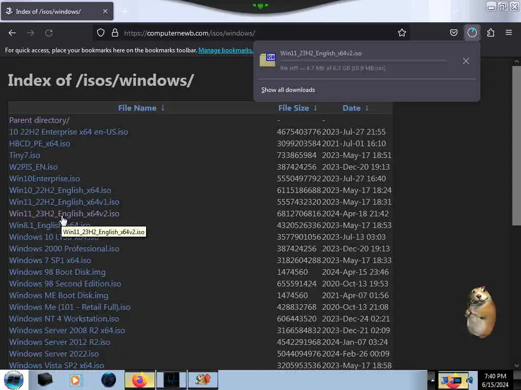Click the Tiny7.iso link
Screen dimensions: 521x390
point(24,155)
